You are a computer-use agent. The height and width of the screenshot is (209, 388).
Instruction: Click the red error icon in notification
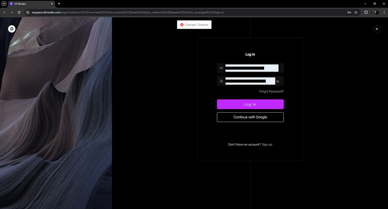(182, 25)
